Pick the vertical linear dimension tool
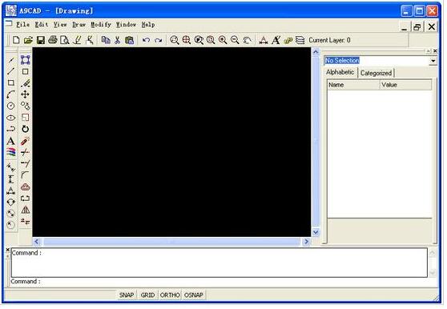Image resolution: width=447 pixels, height=309 pixels. pyautogui.click(x=11, y=179)
